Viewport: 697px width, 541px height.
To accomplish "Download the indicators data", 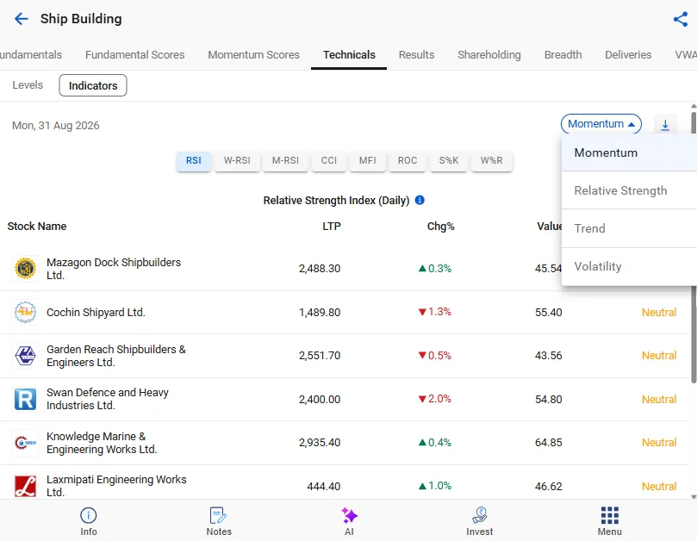I will [665, 125].
